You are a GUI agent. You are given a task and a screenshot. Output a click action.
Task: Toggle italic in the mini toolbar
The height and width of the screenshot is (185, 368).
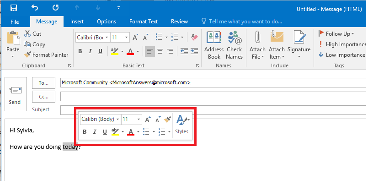click(95, 131)
